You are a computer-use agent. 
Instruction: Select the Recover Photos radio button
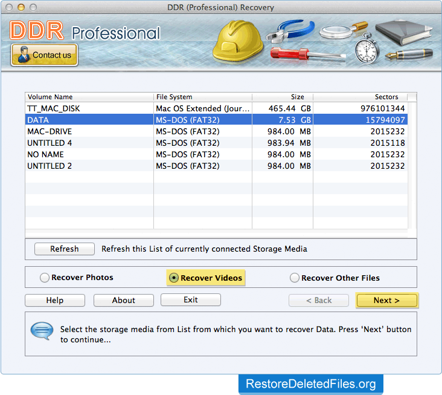coord(45,278)
